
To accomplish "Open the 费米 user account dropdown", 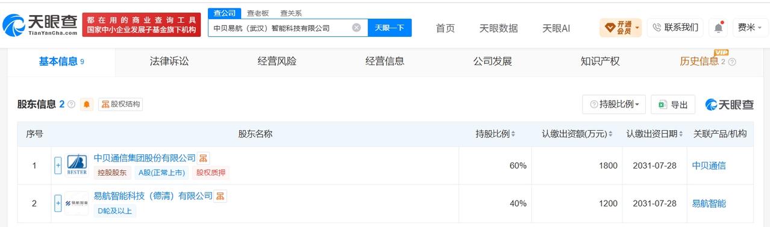I will click(750, 28).
